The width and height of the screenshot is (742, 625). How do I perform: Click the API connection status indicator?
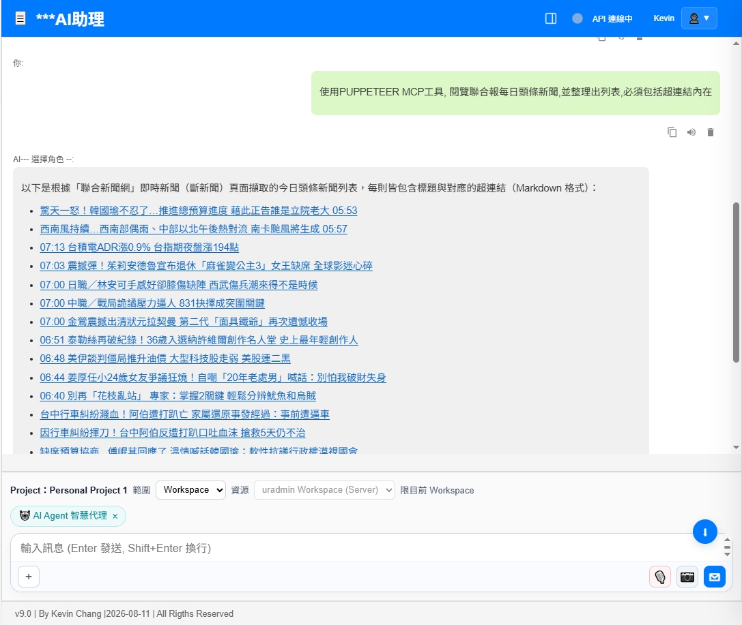click(x=577, y=18)
